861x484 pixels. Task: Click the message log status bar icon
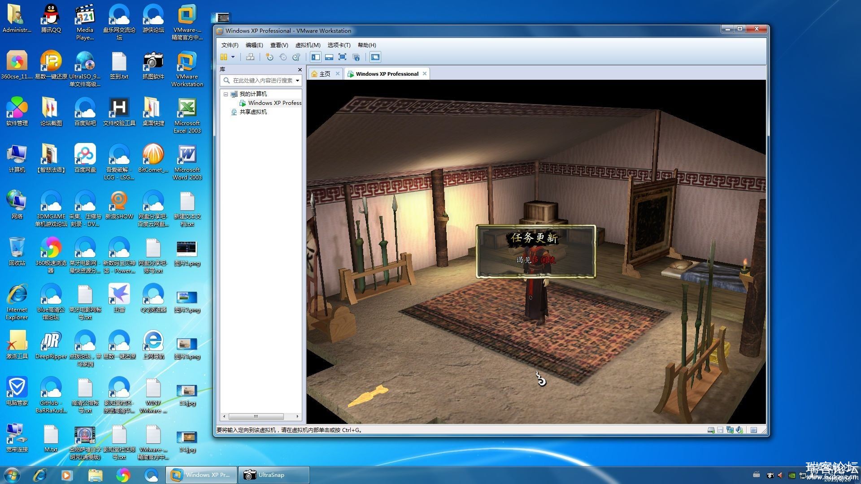(754, 430)
